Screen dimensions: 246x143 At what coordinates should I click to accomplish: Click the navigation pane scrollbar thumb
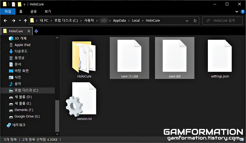click(57, 116)
